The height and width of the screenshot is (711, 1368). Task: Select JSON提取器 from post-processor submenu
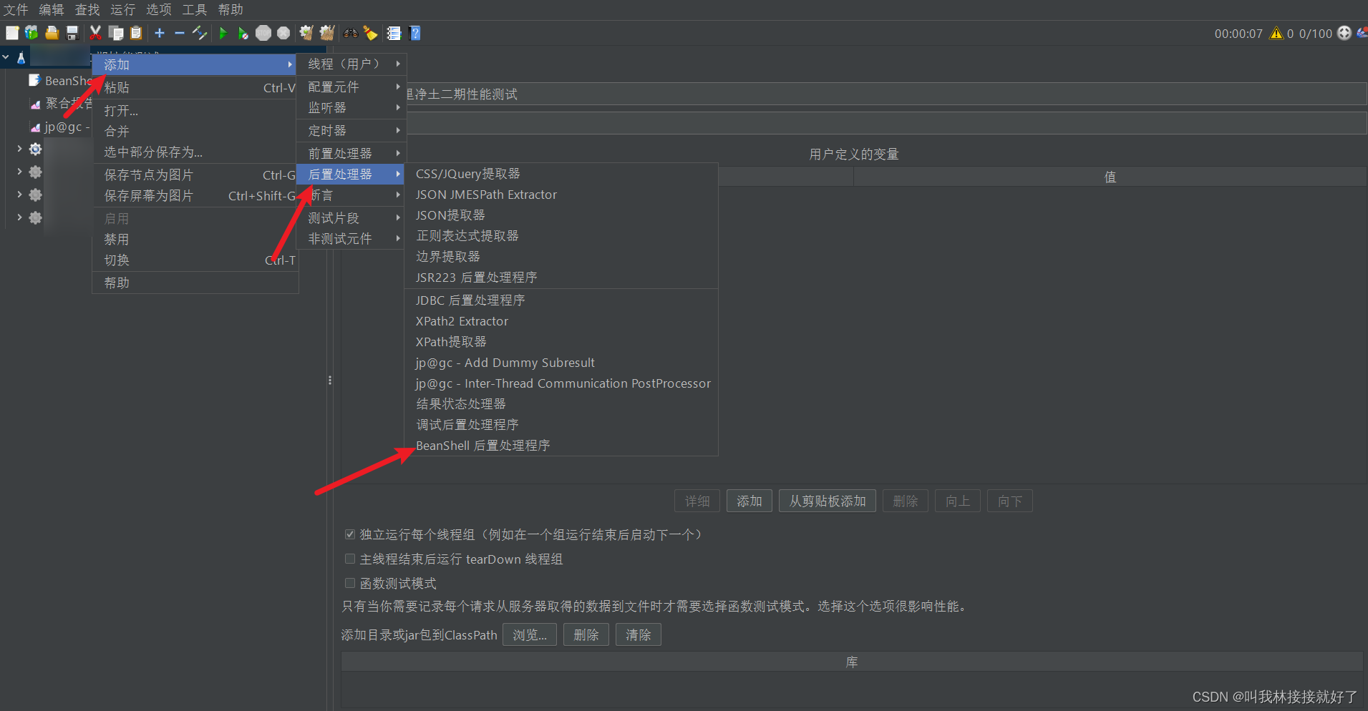click(561, 215)
